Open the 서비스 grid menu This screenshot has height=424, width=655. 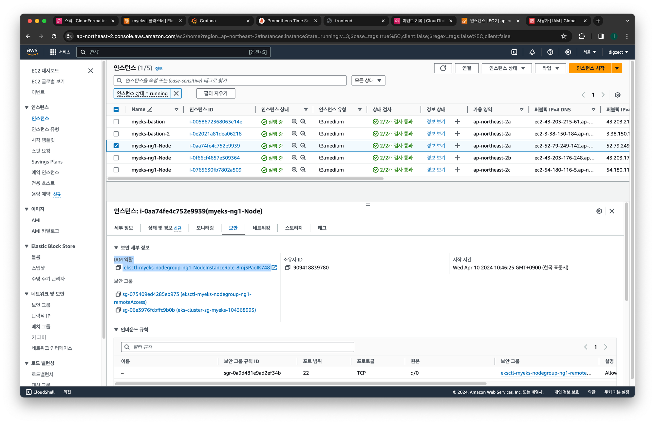(x=60, y=52)
